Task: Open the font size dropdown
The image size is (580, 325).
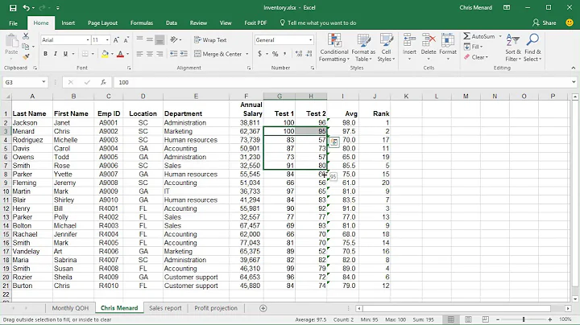Action: [x=107, y=40]
